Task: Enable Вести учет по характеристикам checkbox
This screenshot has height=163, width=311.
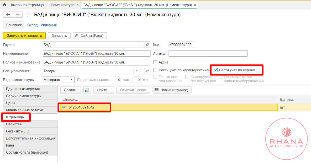Action: tap(155, 70)
